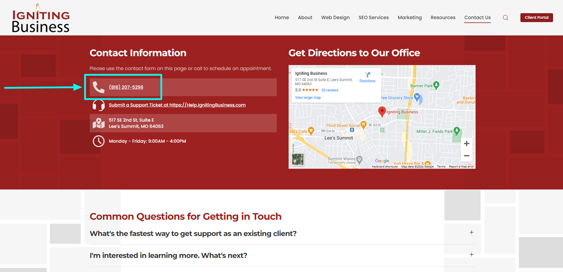Click the clock icon beside office hours

click(x=99, y=141)
